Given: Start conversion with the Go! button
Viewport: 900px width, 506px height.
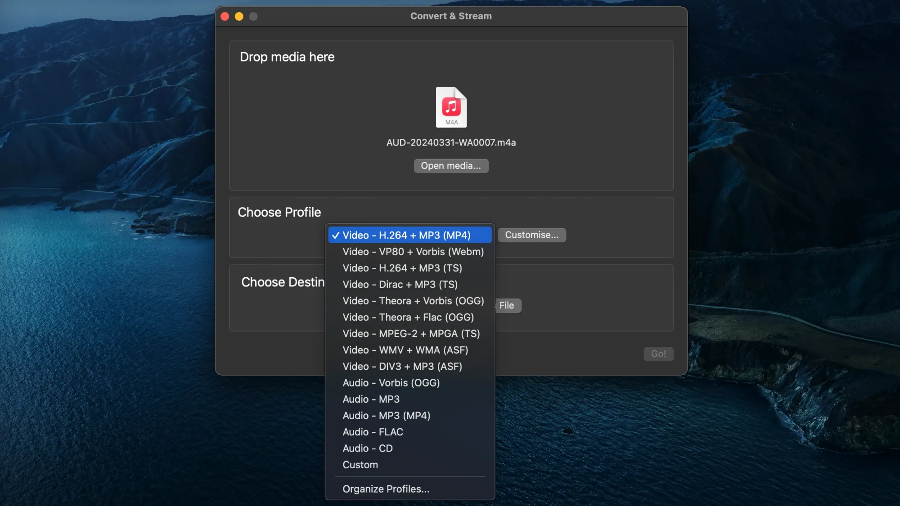Looking at the screenshot, I should [658, 354].
